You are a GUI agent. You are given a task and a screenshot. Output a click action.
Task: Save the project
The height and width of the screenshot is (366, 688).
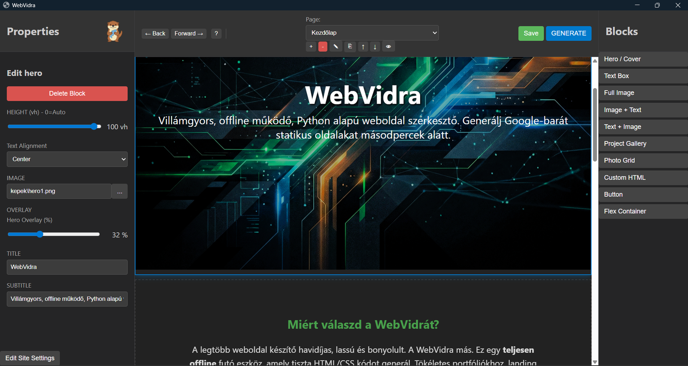point(531,34)
